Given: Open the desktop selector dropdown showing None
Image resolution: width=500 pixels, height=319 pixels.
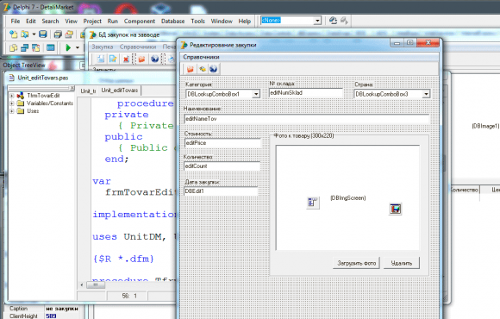Looking at the screenshot, I should pos(317,21).
